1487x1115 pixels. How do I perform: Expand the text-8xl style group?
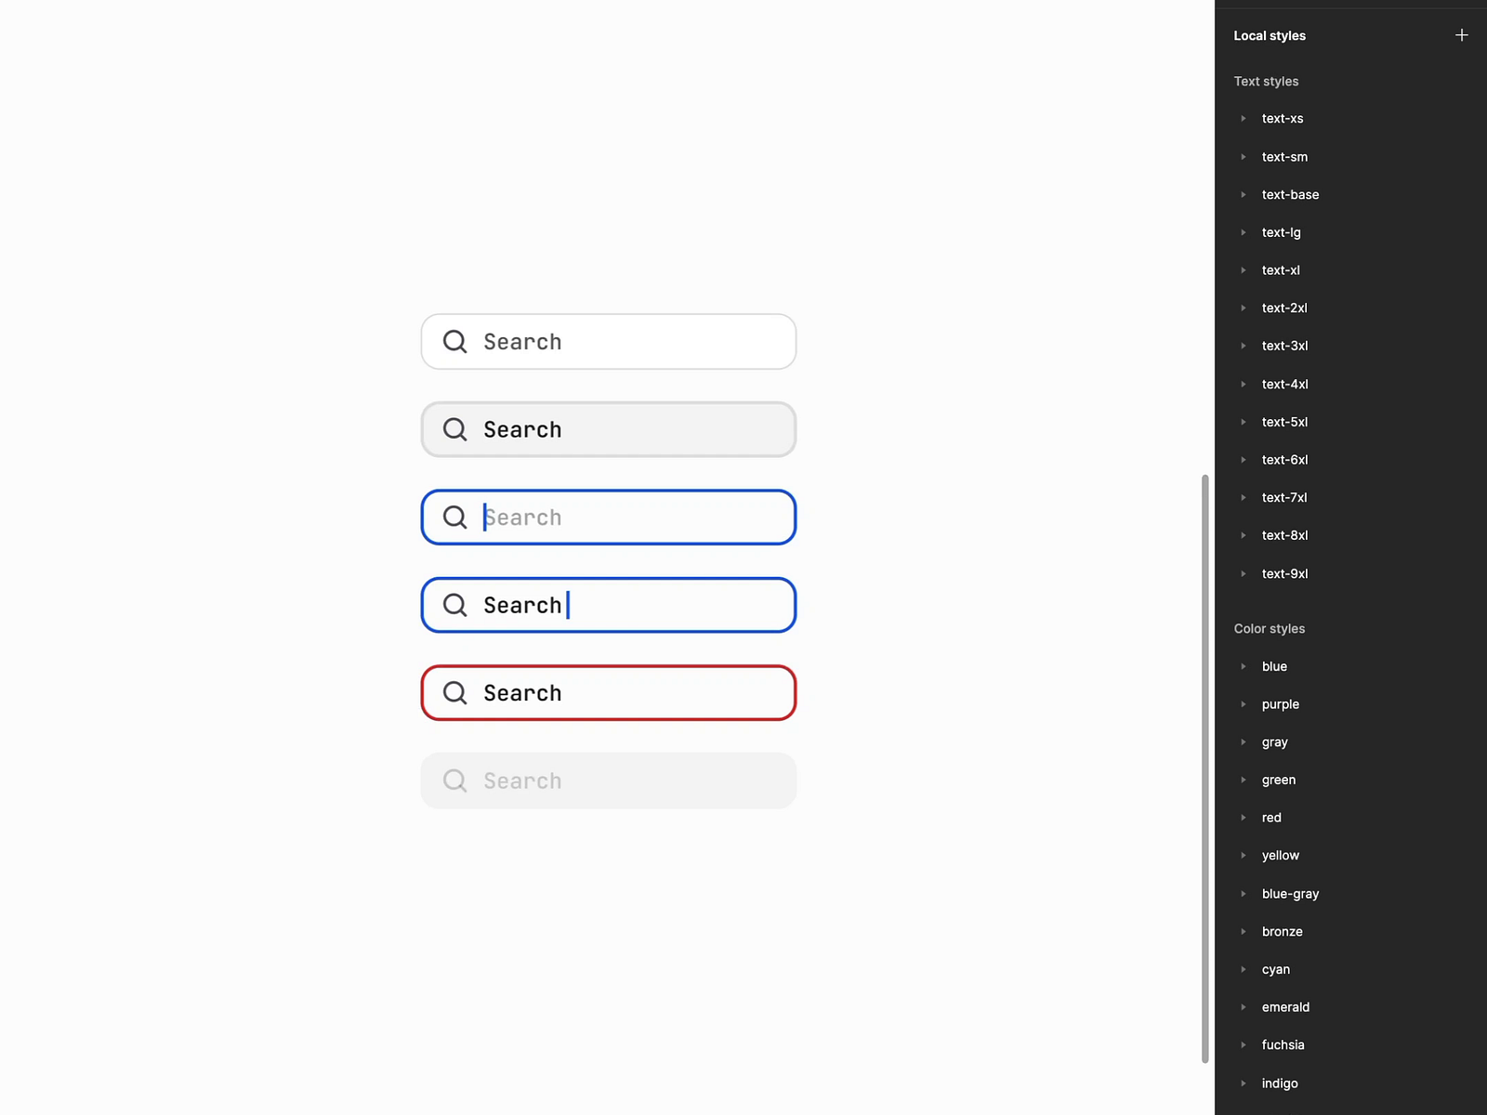pyautogui.click(x=1244, y=535)
